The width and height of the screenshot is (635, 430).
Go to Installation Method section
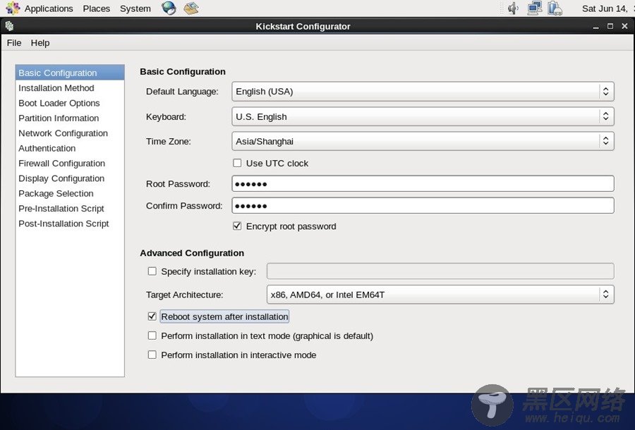(70, 88)
